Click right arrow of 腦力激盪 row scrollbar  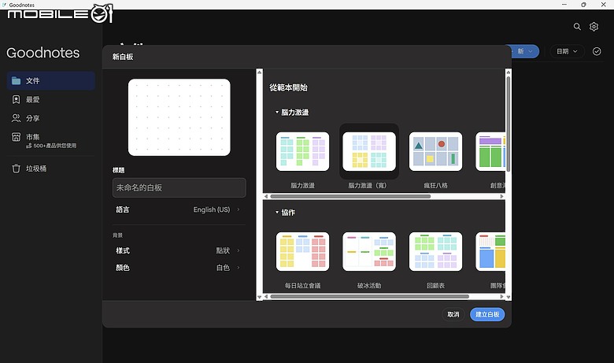(x=501, y=196)
